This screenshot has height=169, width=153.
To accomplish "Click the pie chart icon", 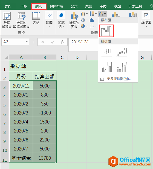I will (83, 26).
